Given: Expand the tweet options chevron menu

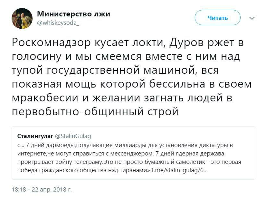Looking at the screenshot, I should pyautogui.click(x=252, y=18).
